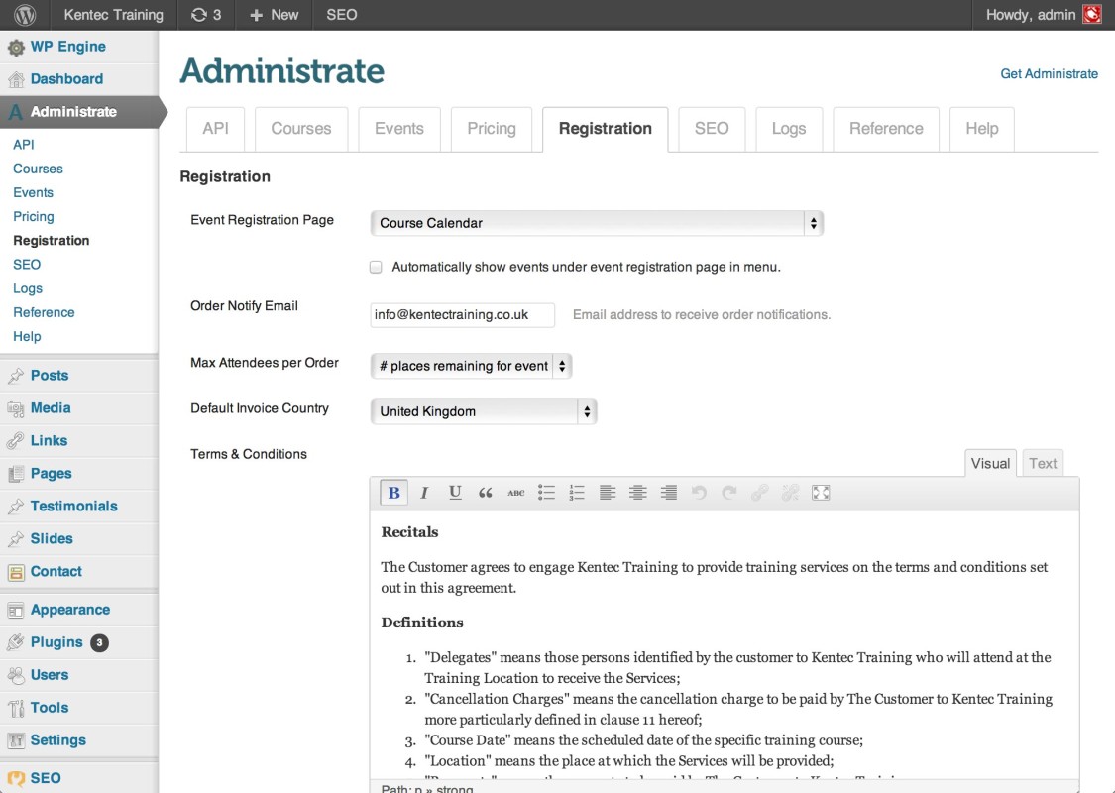The image size is (1115, 793).
Task: Open Events in Administrate sidebar submenu
Action: click(x=33, y=192)
